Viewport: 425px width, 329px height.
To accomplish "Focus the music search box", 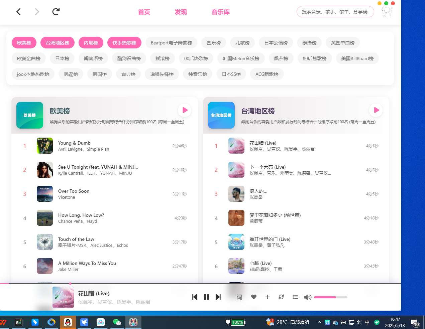I will 335,12.
